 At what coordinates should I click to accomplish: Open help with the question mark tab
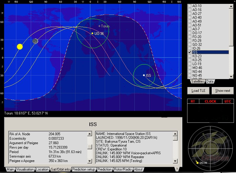point(177,169)
